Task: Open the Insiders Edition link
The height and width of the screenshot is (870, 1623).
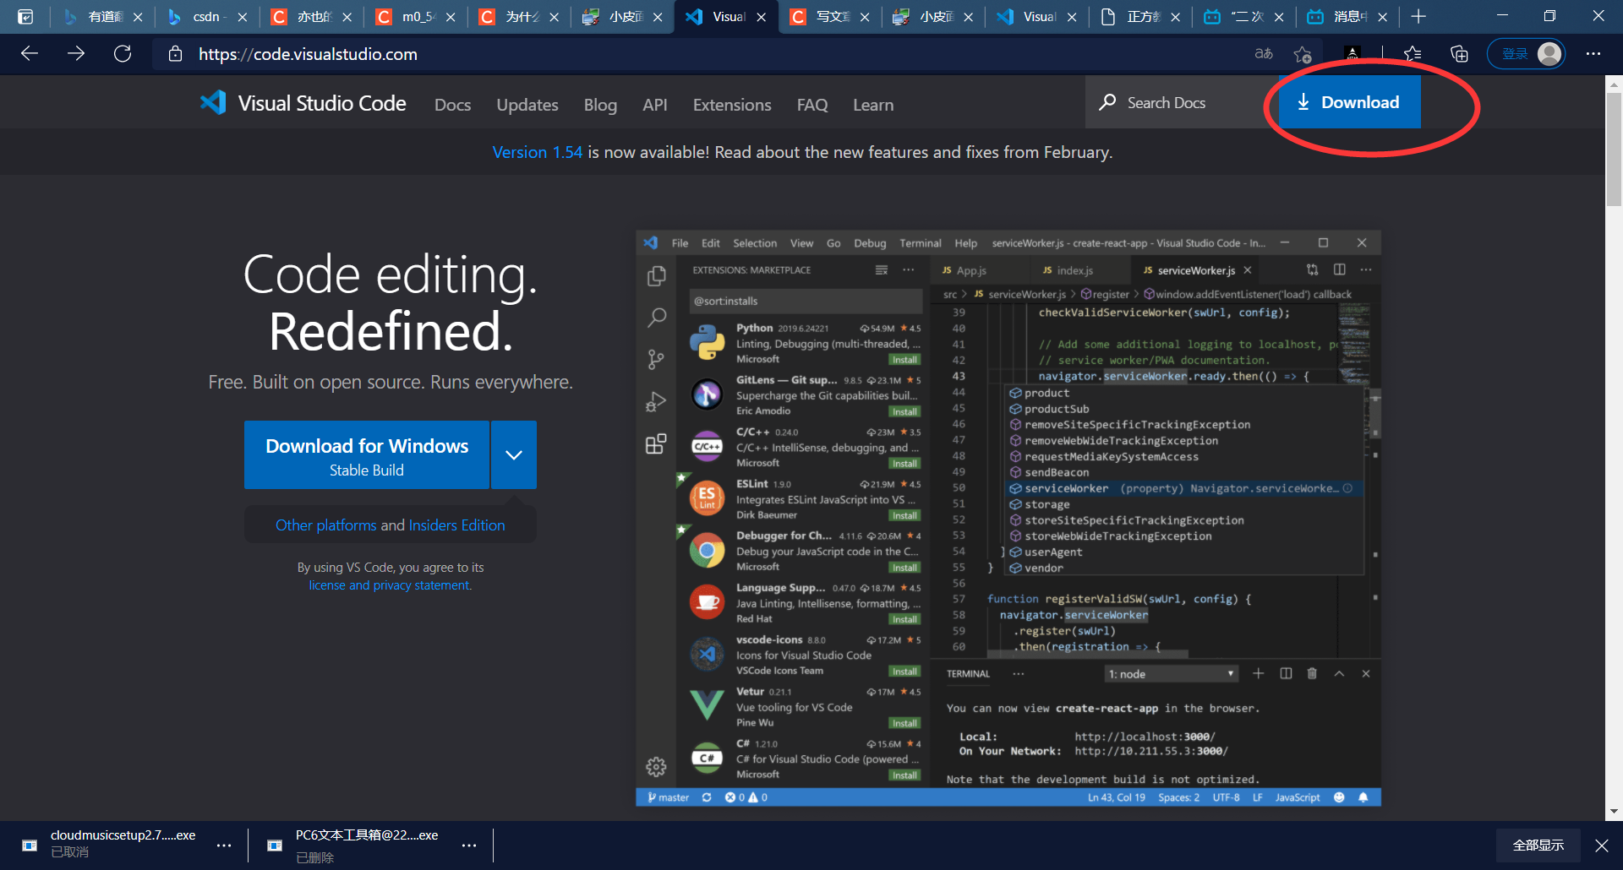Action: (x=456, y=525)
